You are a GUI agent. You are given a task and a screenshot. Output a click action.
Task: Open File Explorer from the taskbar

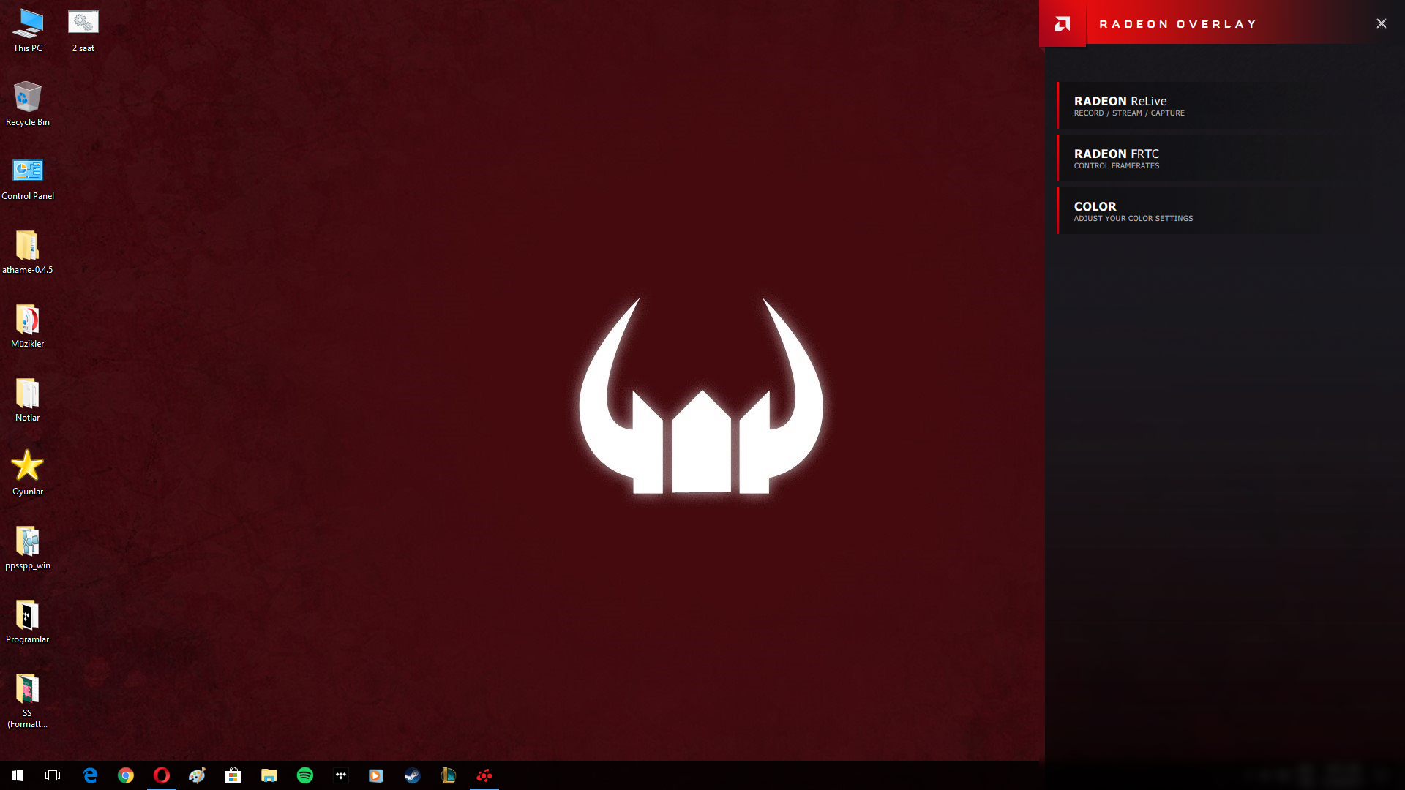point(269,775)
